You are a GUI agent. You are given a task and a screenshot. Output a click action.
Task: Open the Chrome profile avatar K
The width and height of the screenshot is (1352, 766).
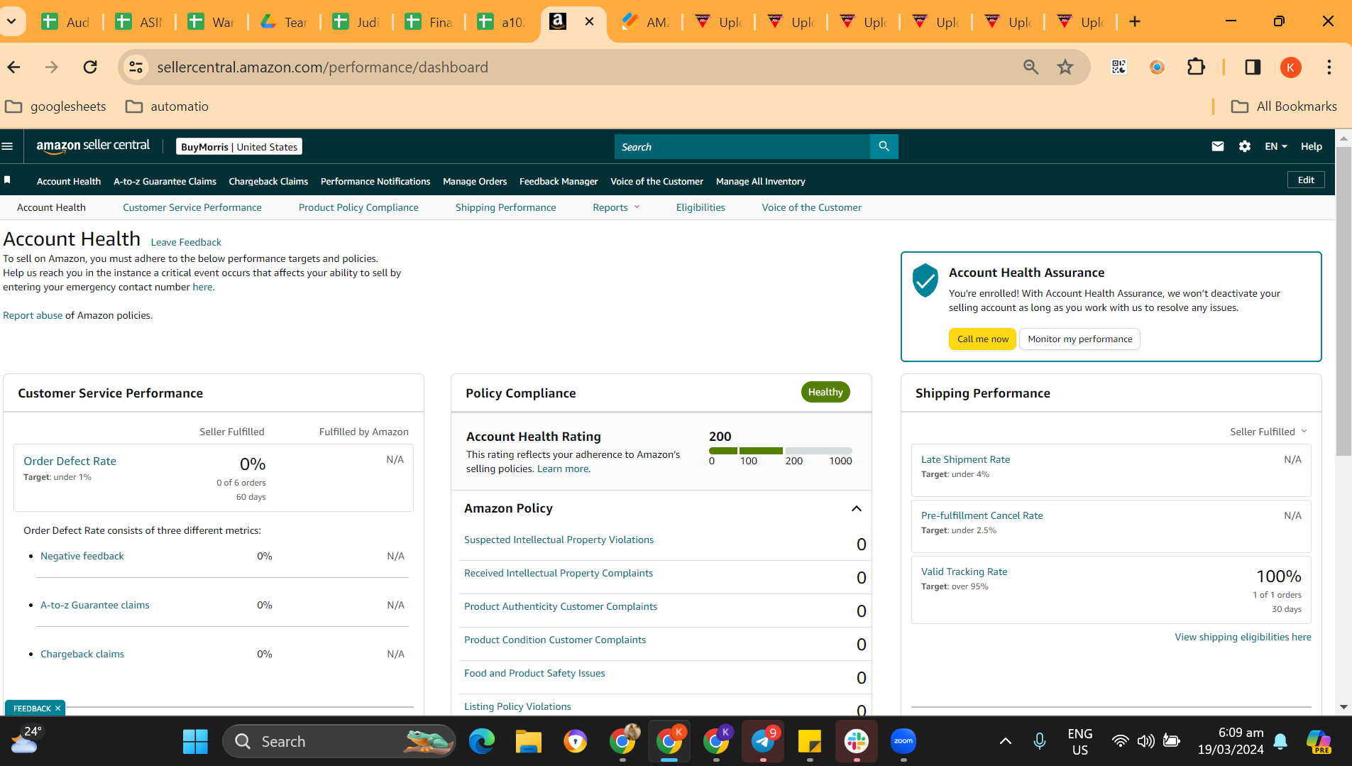pos(1291,67)
